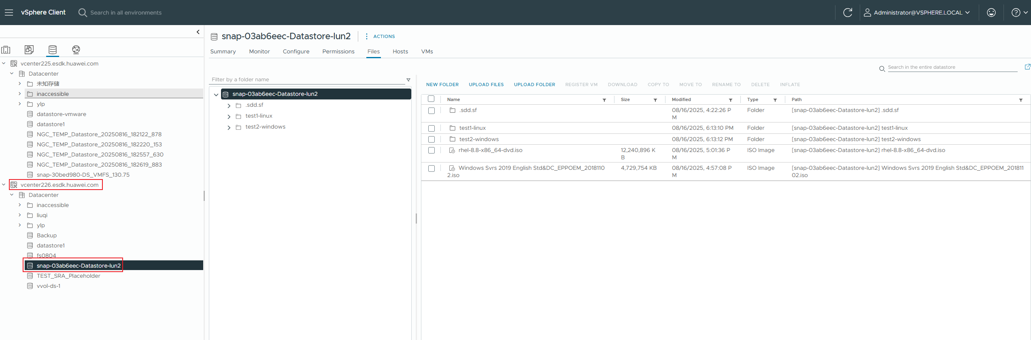Select NGC_TEMP_Datastore_20250816_182557_630
Image resolution: width=1031 pixels, height=340 pixels.
100,154
